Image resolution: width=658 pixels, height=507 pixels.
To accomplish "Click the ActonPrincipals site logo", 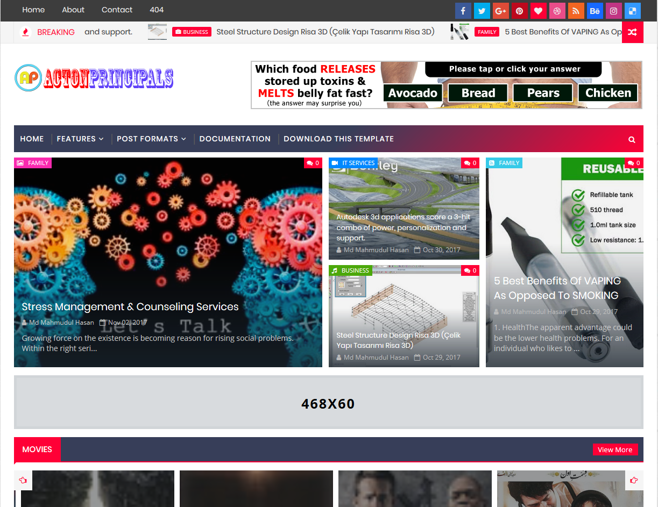I will (x=94, y=78).
